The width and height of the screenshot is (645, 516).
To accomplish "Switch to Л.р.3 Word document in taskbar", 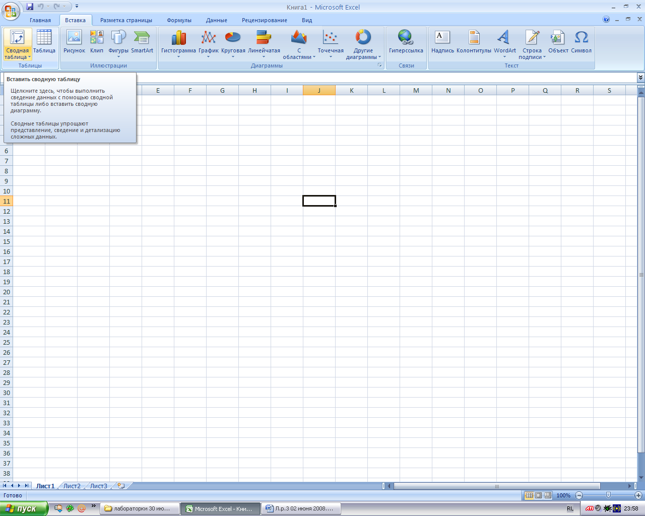I will [301, 508].
